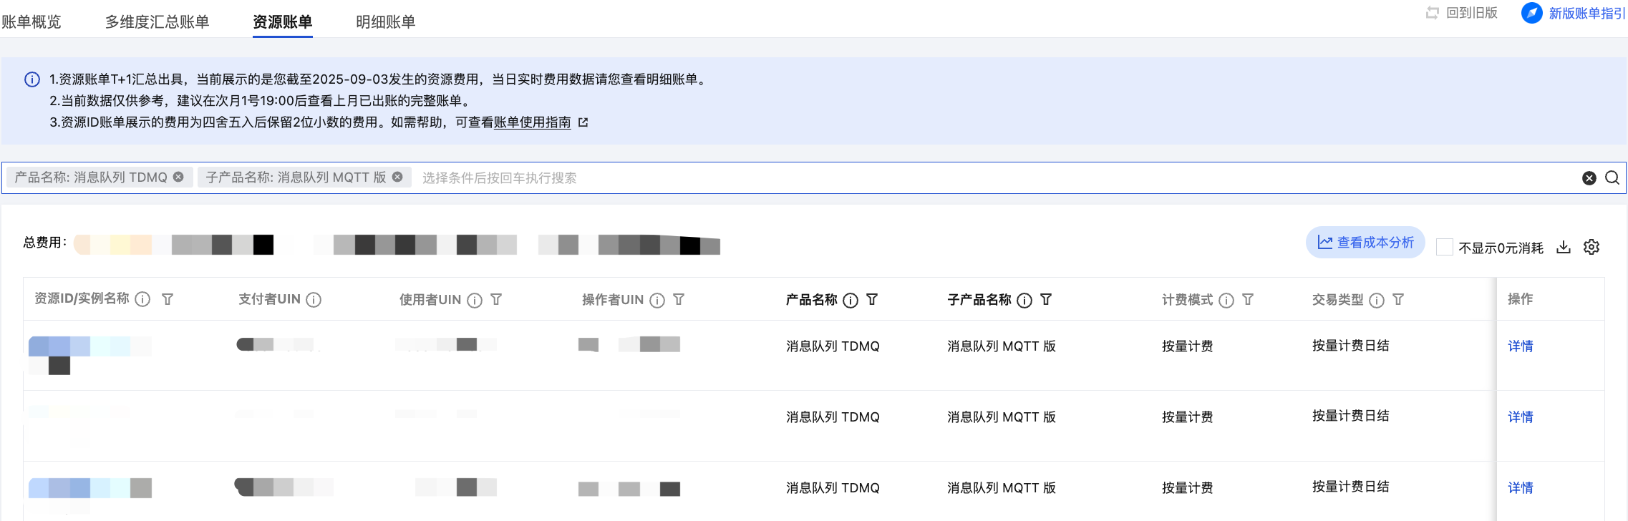Click the search condition input field
Image resolution: width=1628 pixels, height=521 pixels.
[x=859, y=178]
